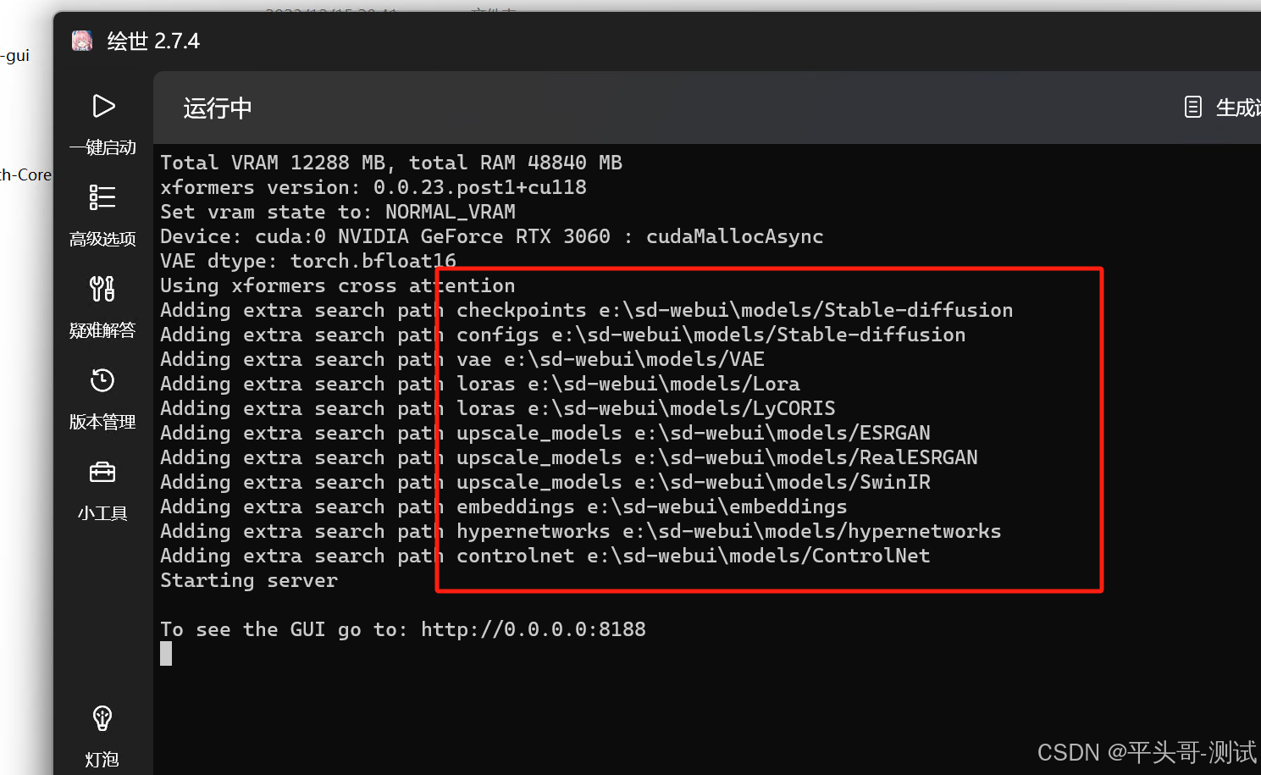The height and width of the screenshot is (775, 1261).
Task: Click the loras LyCORIS path line
Action: point(498,408)
